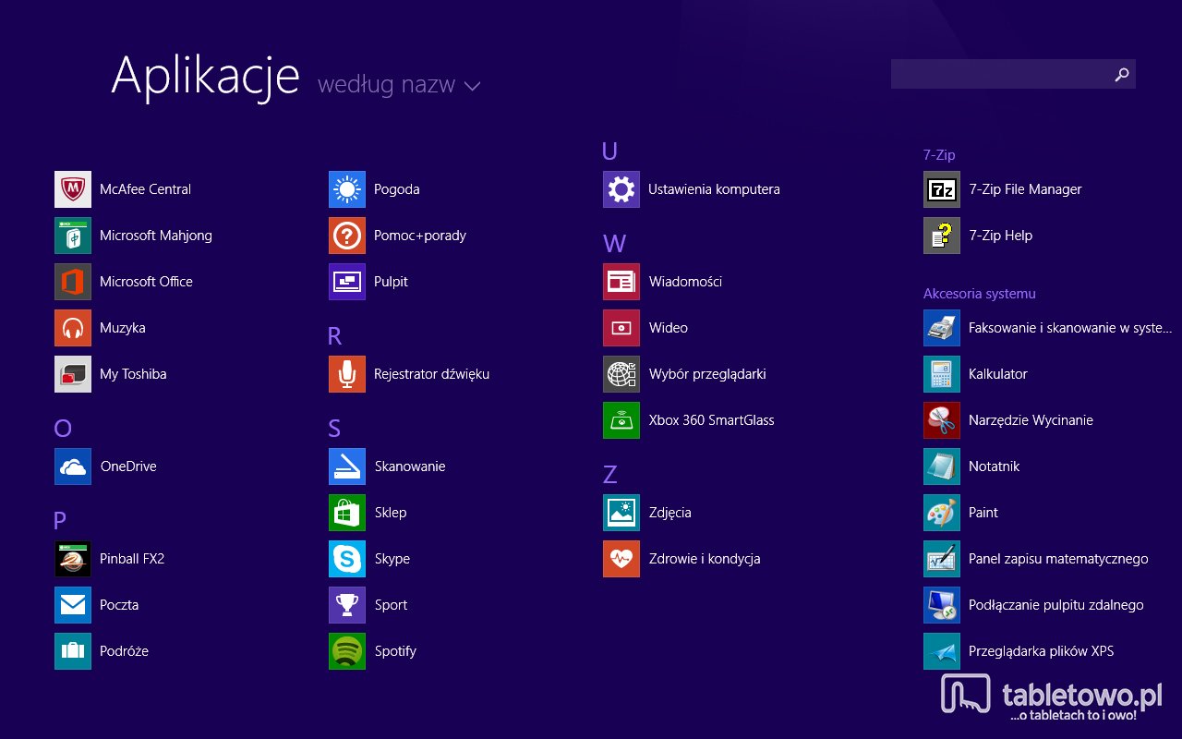1182x739 pixels.
Task: Open the Poczta envelope icon
Action: click(x=73, y=605)
